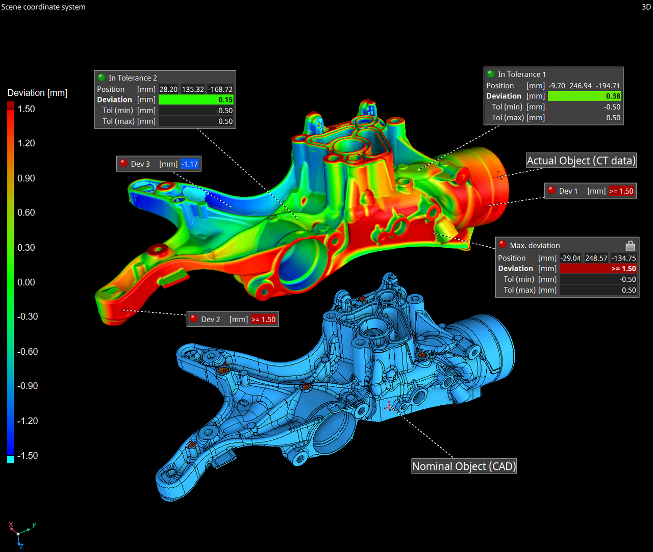Click position value -29.04 in Max. deviation

tap(571, 258)
